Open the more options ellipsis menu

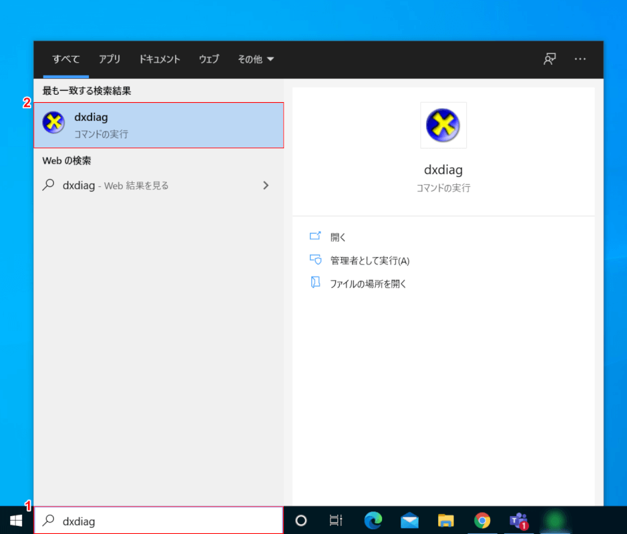pyautogui.click(x=580, y=59)
